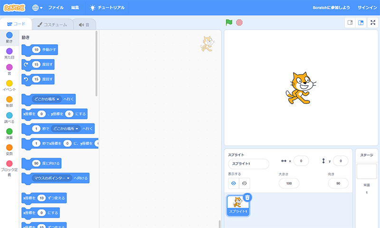
Task: Select the 制御 block category
Action: (9, 101)
